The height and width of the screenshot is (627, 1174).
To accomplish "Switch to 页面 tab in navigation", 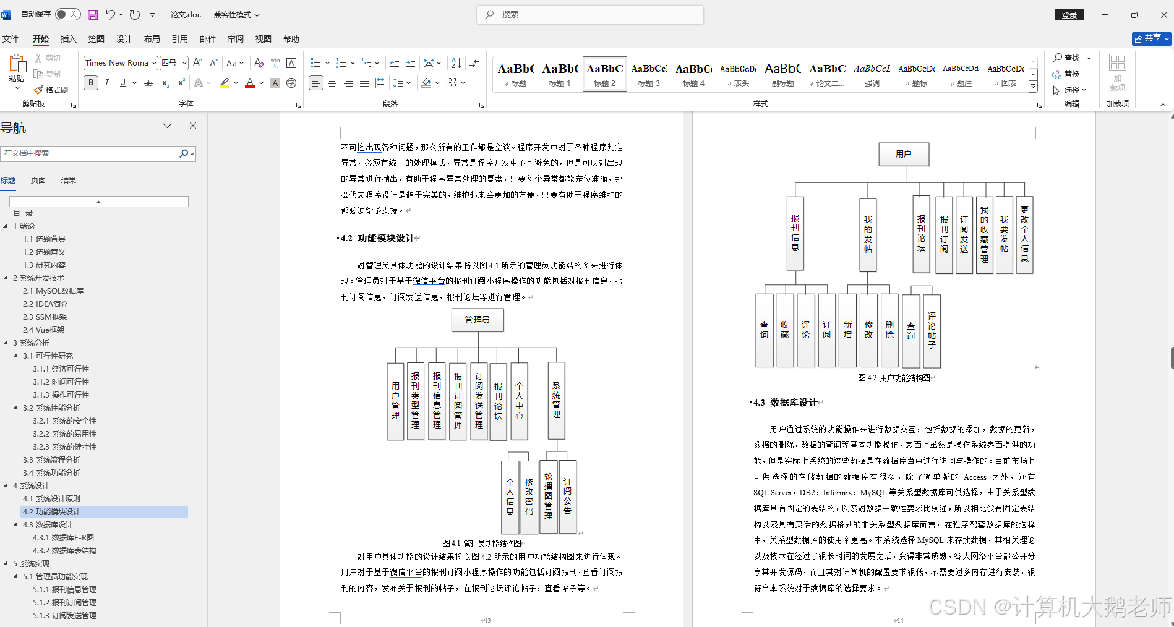I will 38,180.
